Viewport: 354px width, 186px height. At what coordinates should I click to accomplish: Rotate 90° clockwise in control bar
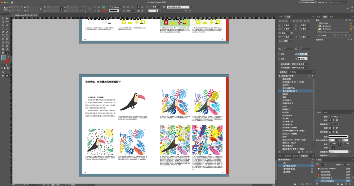tap(82, 7)
